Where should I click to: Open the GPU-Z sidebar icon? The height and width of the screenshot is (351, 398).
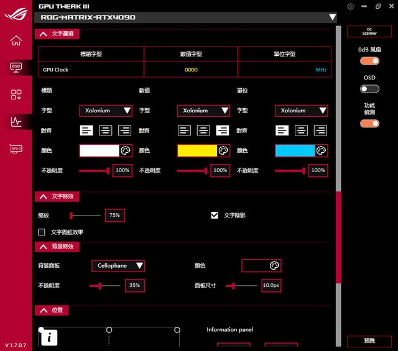point(16,149)
